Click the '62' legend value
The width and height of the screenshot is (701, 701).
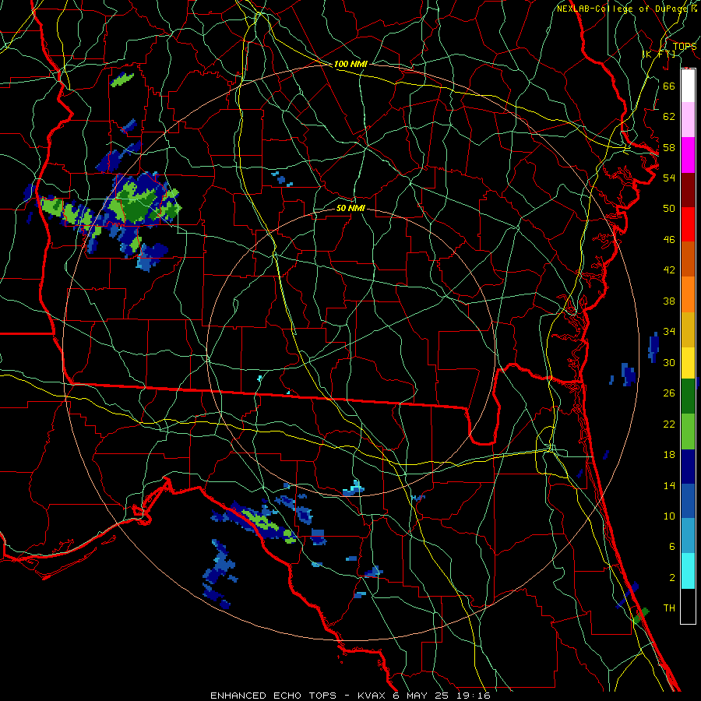669,116
